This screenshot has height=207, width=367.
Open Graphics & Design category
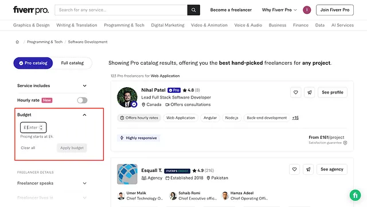tap(32, 25)
